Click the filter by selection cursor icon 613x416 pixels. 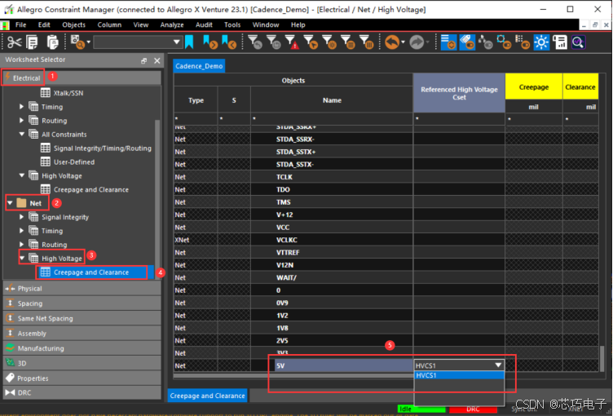pos(311,42)
